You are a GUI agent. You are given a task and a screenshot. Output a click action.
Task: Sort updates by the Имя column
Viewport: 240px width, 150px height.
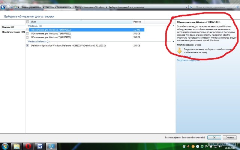point(81,22)
